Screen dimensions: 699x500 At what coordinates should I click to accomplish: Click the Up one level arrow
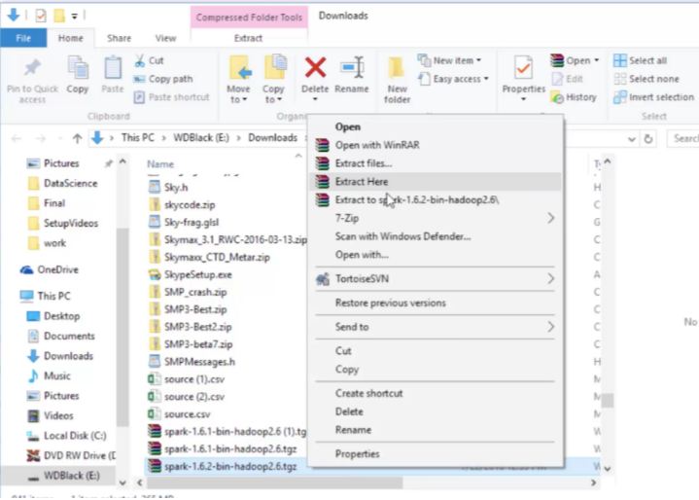click(77, 138)
